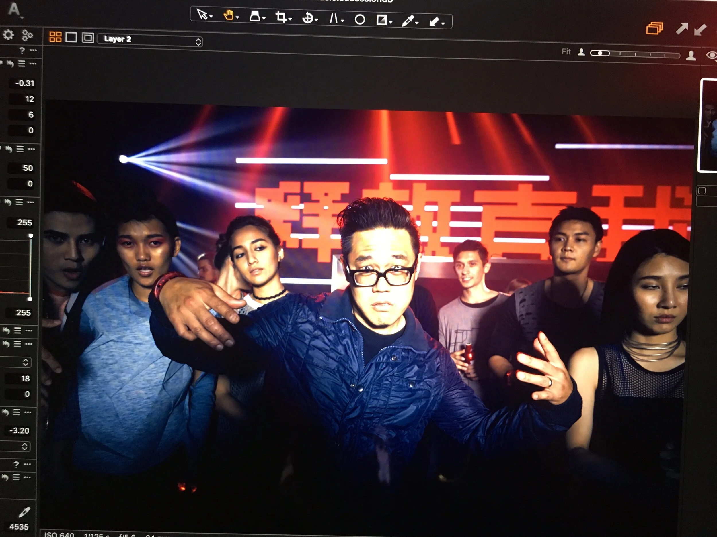Activate the Pan hand tool
The image size is (717, 537).
coord(229,15)
